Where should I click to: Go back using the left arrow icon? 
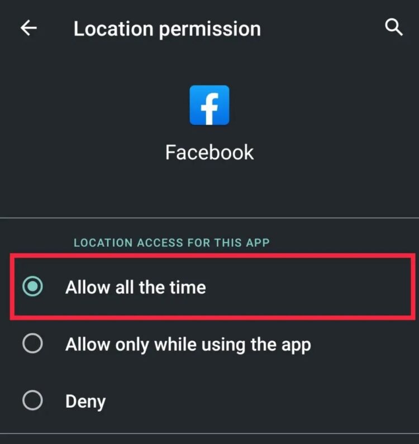(x=28, y=28)
